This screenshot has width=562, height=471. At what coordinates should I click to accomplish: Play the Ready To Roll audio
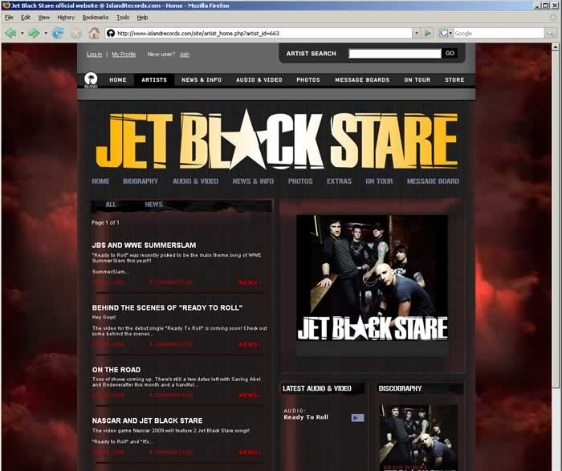pyautogui.click(x=357, y=417)
